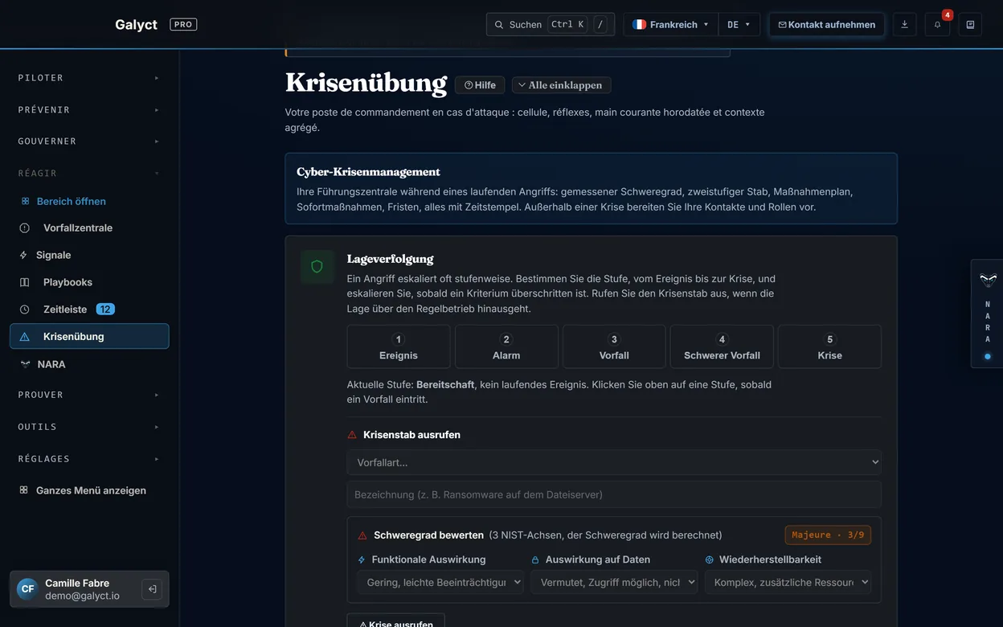Click the Signale lightning icon

pyautogui.click(x=23, y=255)
